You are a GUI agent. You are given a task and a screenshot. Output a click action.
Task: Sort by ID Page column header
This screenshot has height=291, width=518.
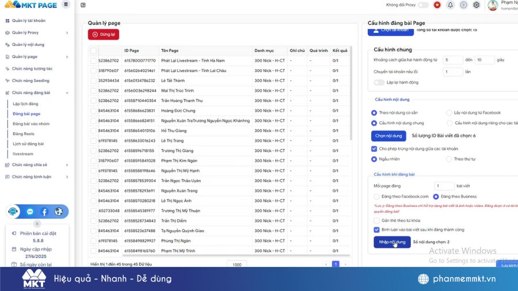pos(131,51)
